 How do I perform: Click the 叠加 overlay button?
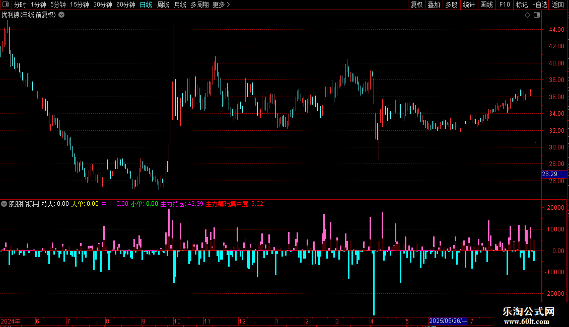point(434,5)
